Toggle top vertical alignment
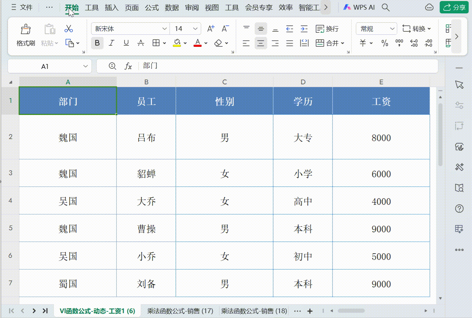 [246, 29]
